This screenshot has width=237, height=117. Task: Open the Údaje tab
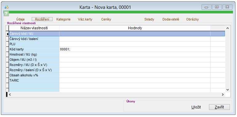point(20,19)
